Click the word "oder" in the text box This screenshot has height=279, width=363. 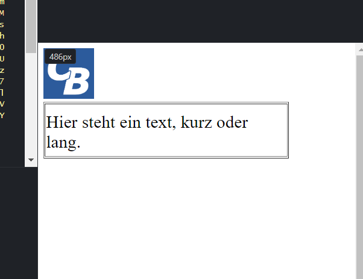tap(232, 122)
